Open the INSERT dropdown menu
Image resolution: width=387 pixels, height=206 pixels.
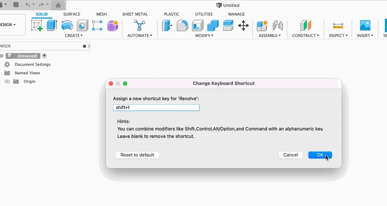[365, 35]
